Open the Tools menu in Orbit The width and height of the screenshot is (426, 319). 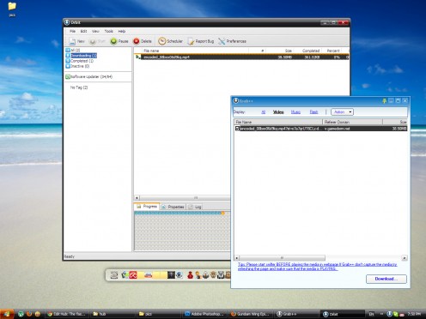click(x=108, y=31)
